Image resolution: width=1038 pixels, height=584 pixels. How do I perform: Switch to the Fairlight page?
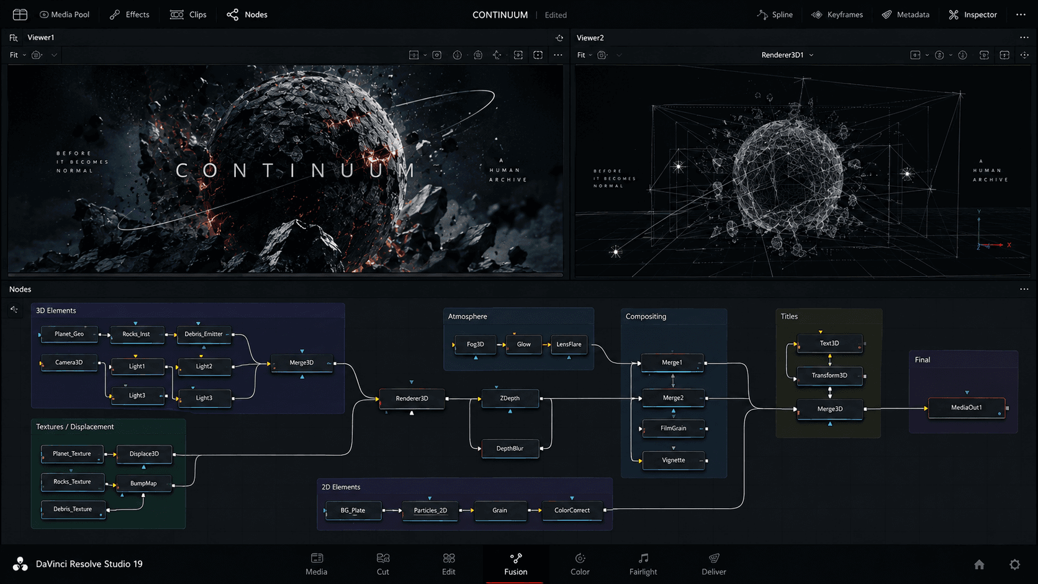tap(643, 564)
